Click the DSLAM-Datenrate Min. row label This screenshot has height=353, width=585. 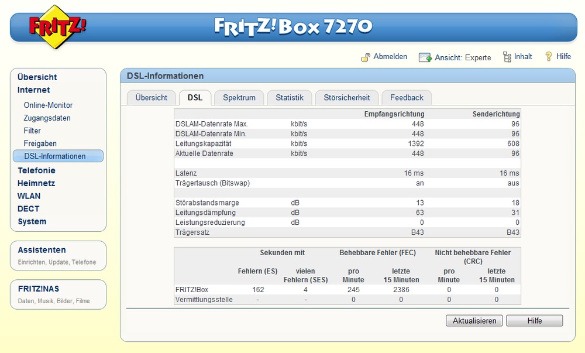tap(211, 133)
